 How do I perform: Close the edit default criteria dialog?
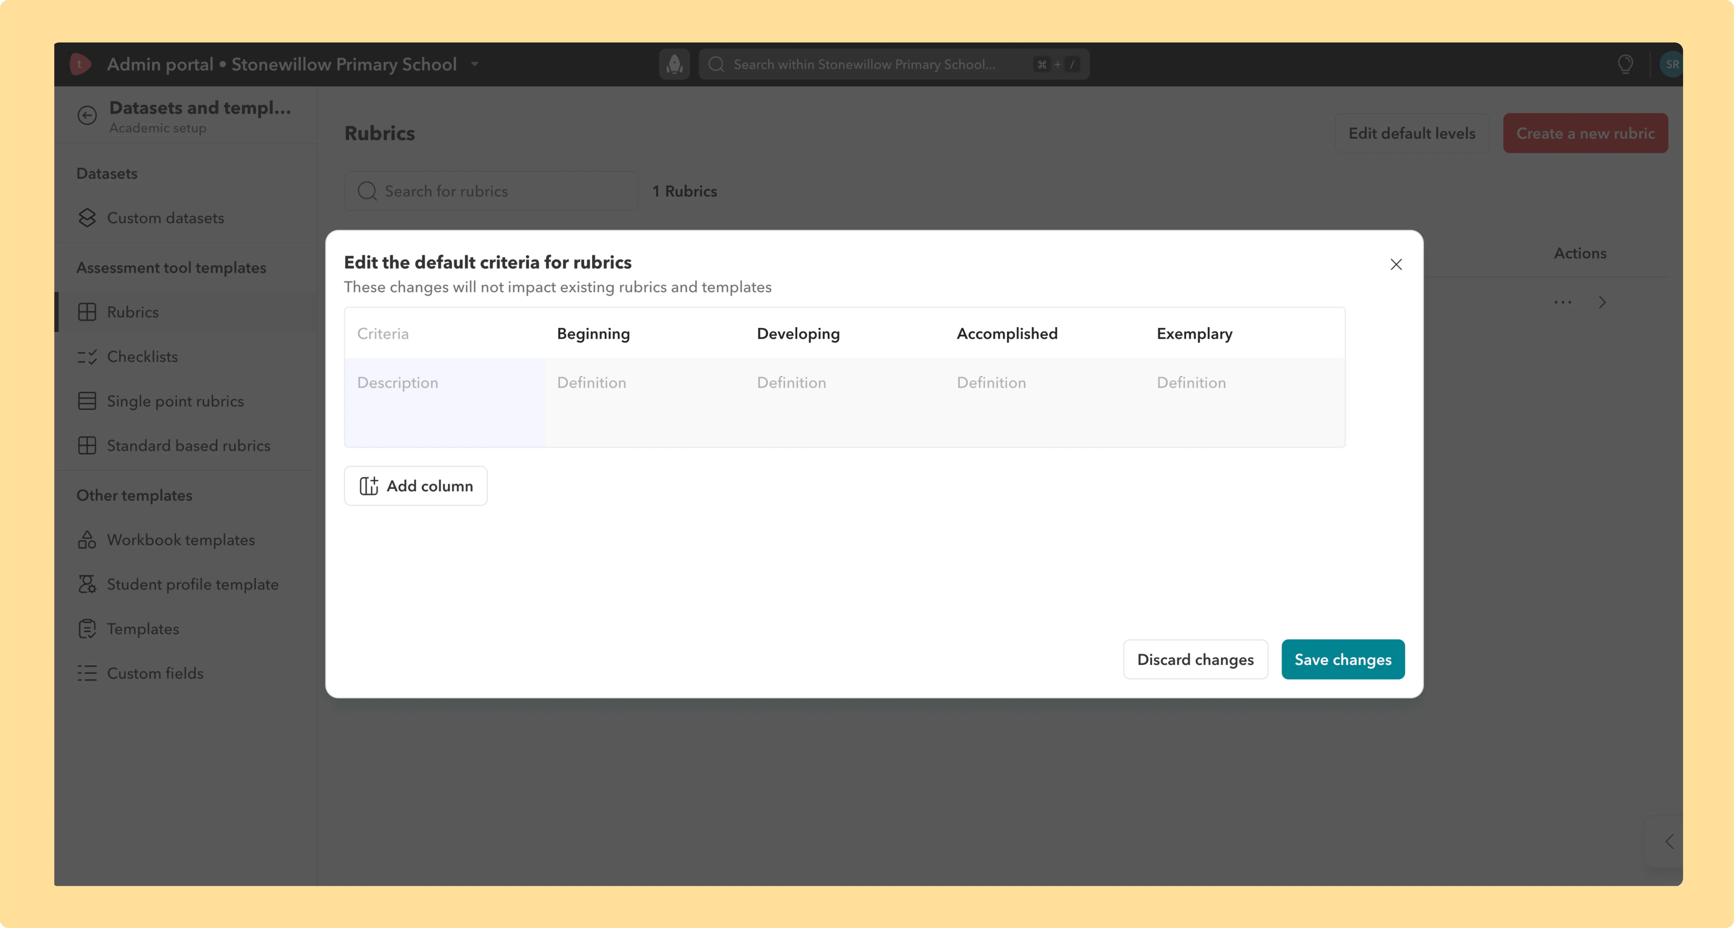[x=1396, y=265]
